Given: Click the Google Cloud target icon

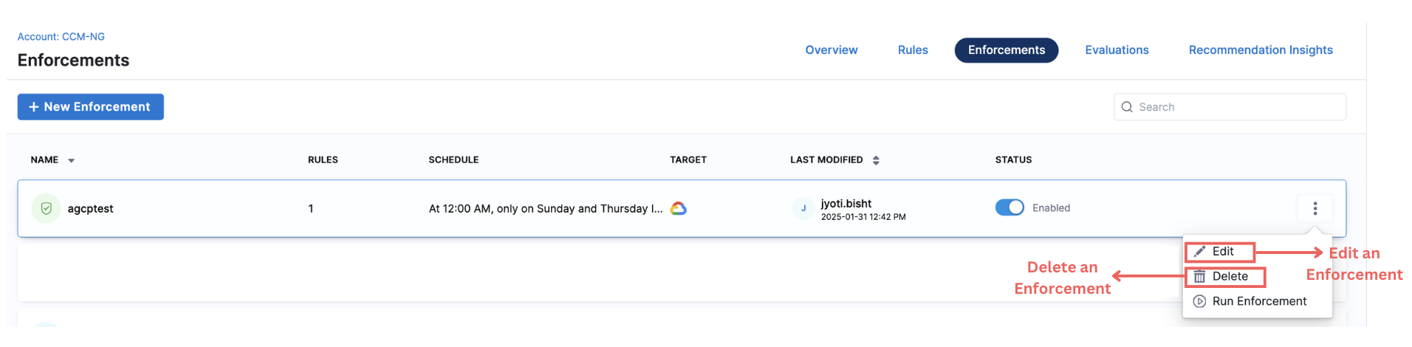Looking at the screenshot, I should pyautogui.click(x=678, y=209).
